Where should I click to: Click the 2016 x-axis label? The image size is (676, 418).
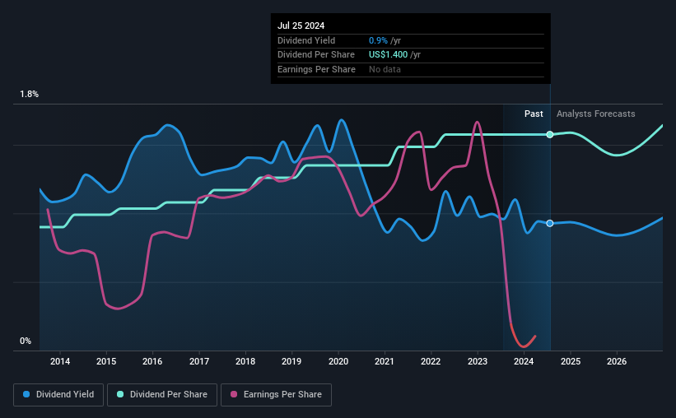(152, 361)
